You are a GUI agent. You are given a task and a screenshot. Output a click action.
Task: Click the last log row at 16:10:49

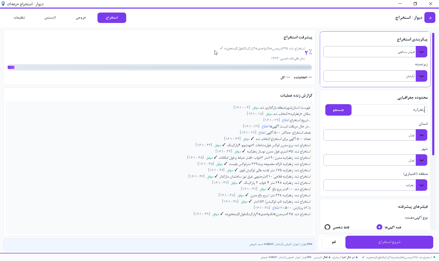[x=252, y=214]
